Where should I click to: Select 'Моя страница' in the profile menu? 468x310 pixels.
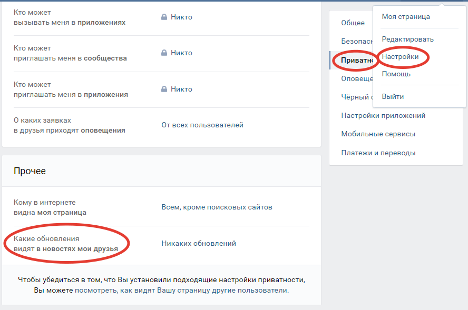tap(406, 16)
